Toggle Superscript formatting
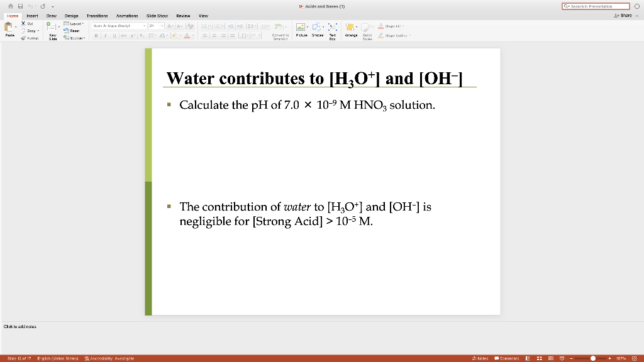The height and width of the screenshot is (362, 644). 132,36
